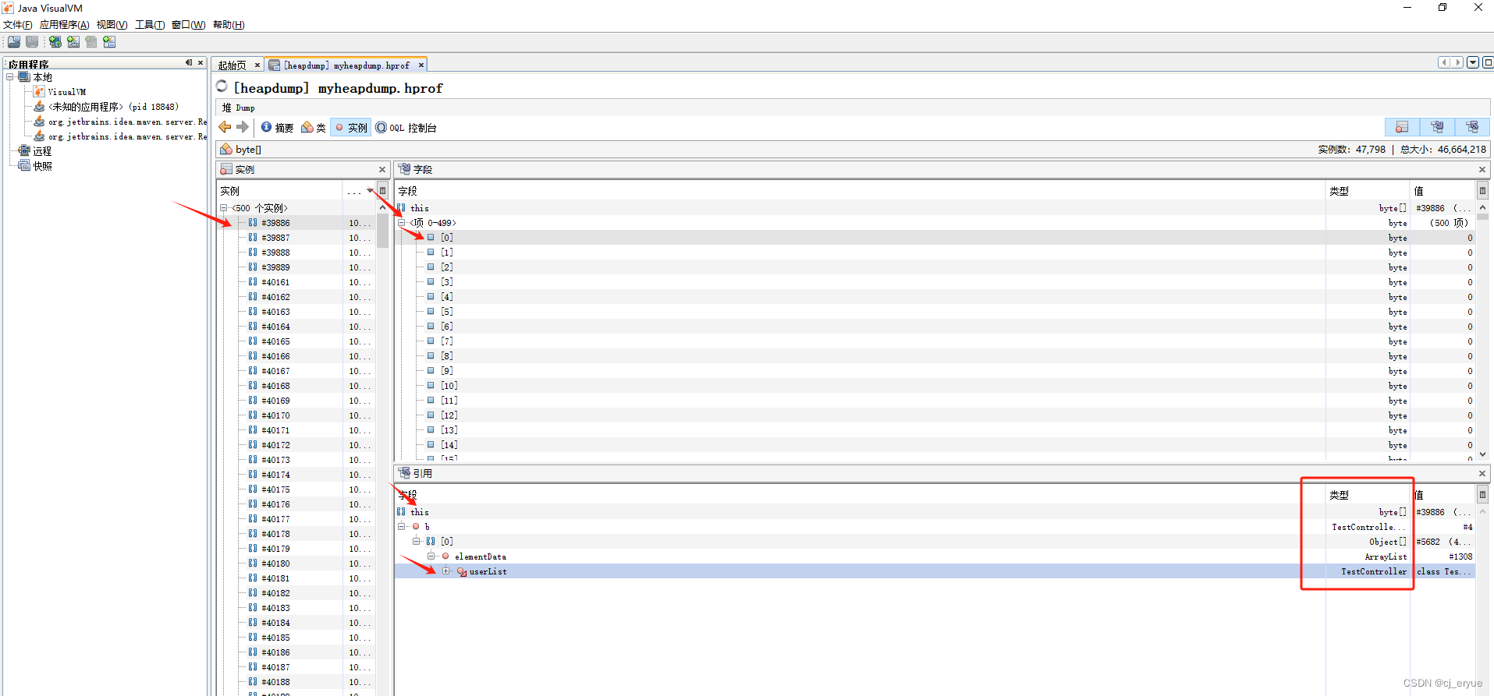Viewport: 1494px width, 696px height.
Task: Select unknown application pid 18848
Action: pyautogui.click(x=106, y=107)
